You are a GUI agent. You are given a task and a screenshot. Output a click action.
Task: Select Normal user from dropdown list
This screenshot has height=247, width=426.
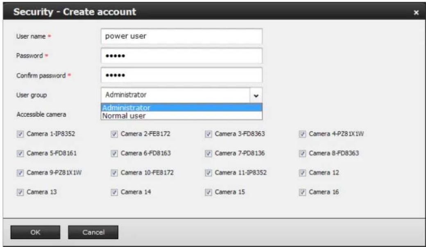(181, 116)
